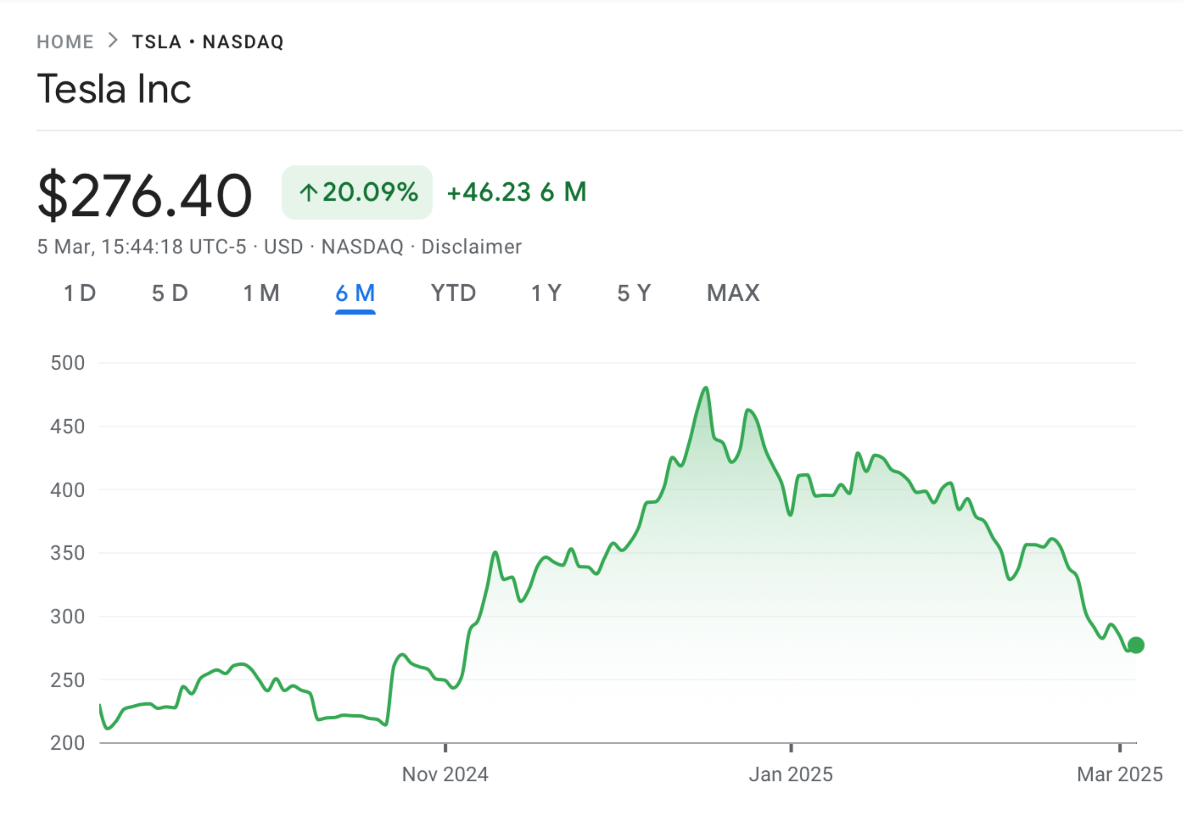Click the 200 y-axis label
This screenshot has height=822, width=1183.
pyautogui.click(x=68, y=743)
